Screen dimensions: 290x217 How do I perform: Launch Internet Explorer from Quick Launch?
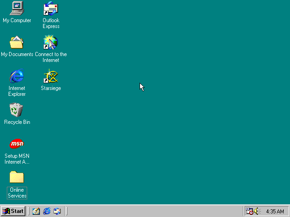click(47, 211)
